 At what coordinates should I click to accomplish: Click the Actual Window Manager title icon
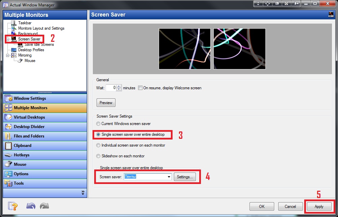[5, 5]
